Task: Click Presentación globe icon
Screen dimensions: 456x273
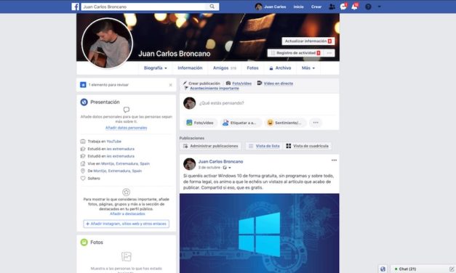Action: tap(84, 102)
